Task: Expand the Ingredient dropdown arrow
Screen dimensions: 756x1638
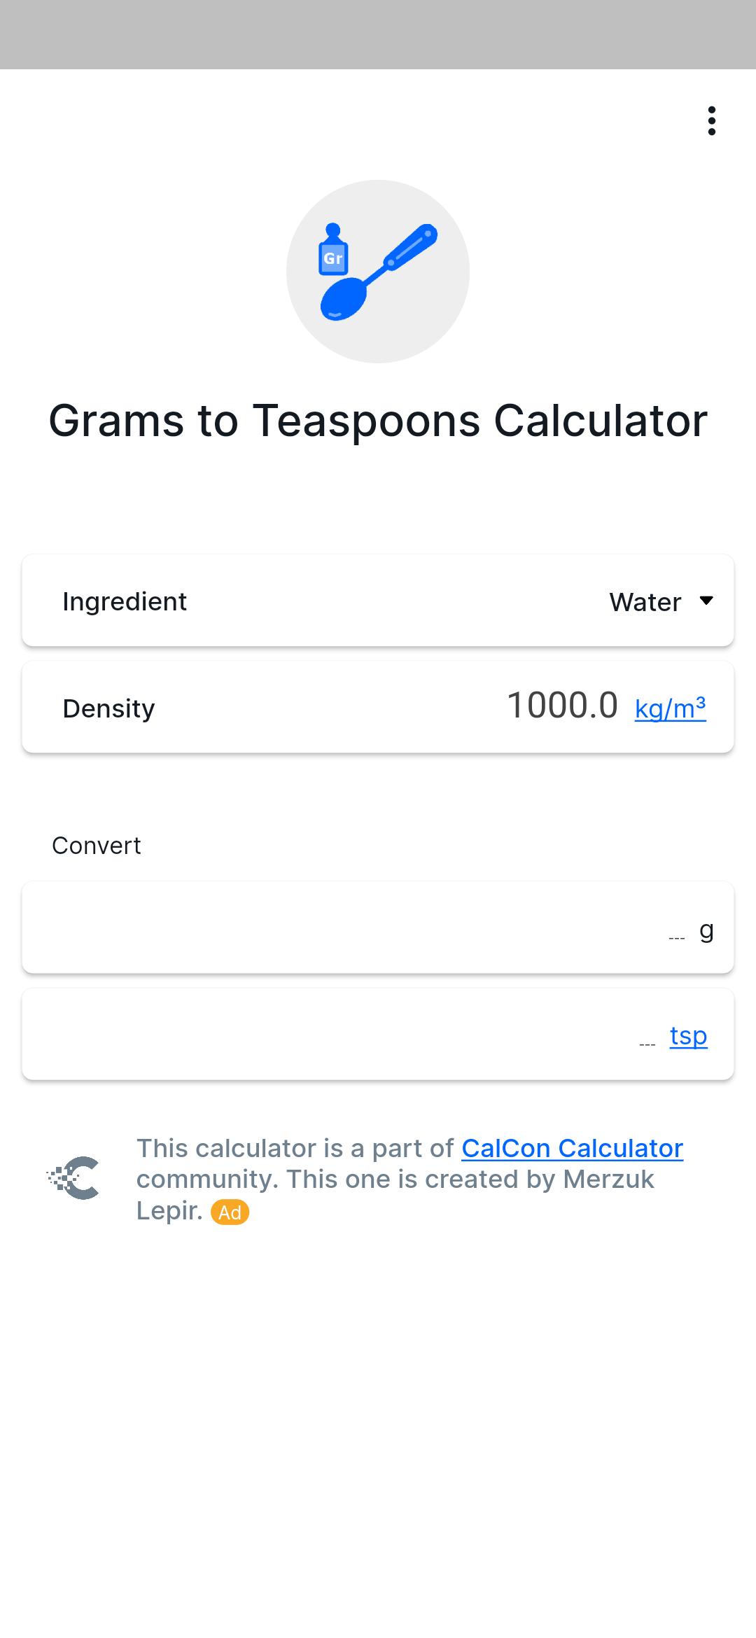Action: (706, 601)
